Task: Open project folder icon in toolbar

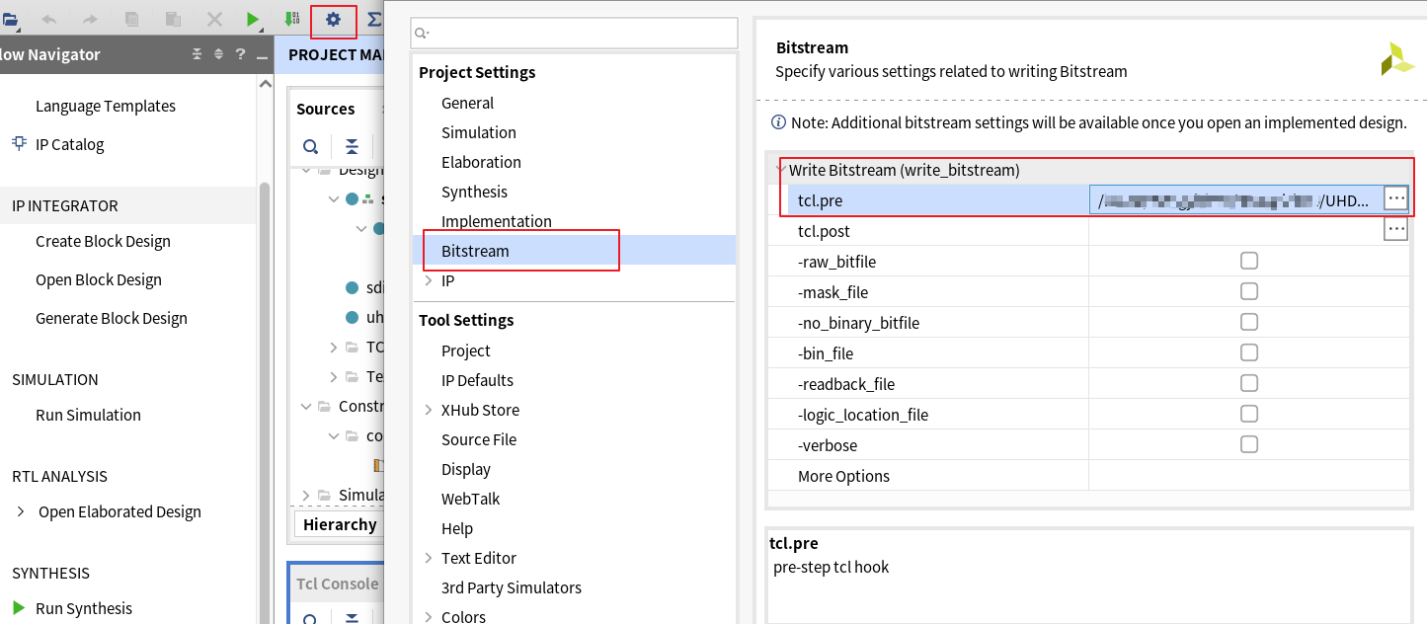Action: (10, 19)
